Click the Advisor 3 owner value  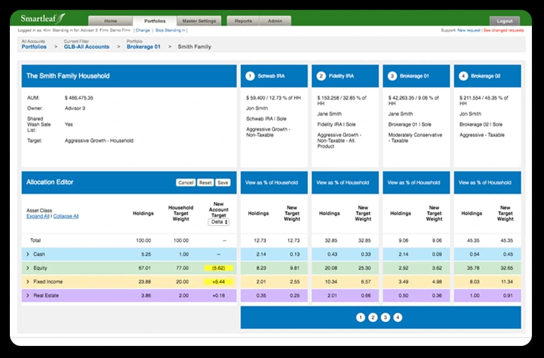(75, 108)
